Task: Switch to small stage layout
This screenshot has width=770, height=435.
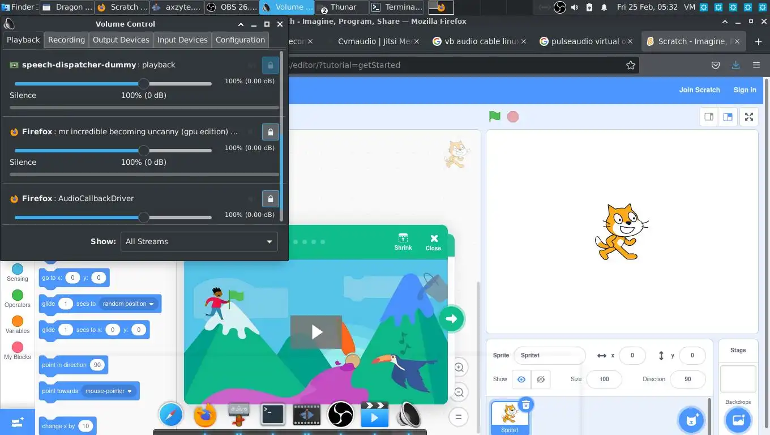Action: (x=708, y=117)
